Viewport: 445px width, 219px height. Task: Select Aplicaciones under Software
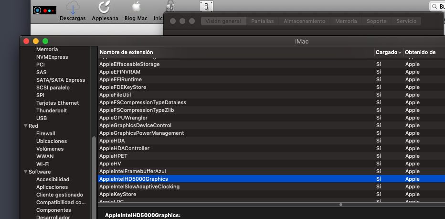click(52, 187)
